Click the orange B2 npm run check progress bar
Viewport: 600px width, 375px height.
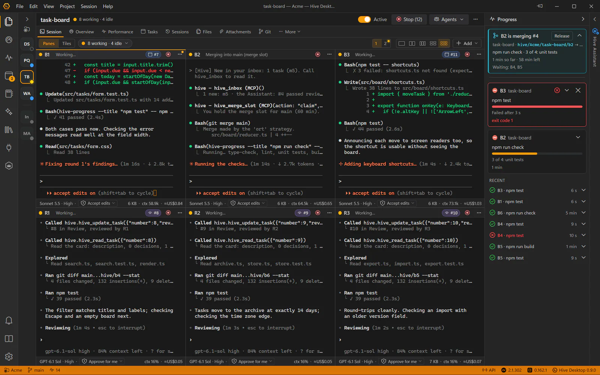(x=537, y=153)
